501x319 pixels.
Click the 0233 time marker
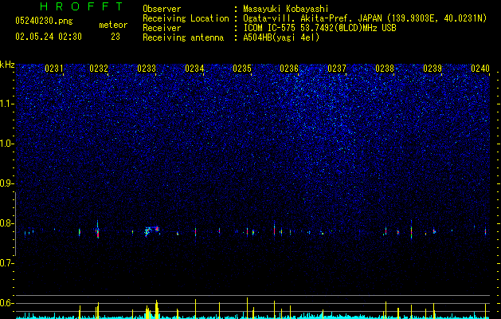[147, 69]
